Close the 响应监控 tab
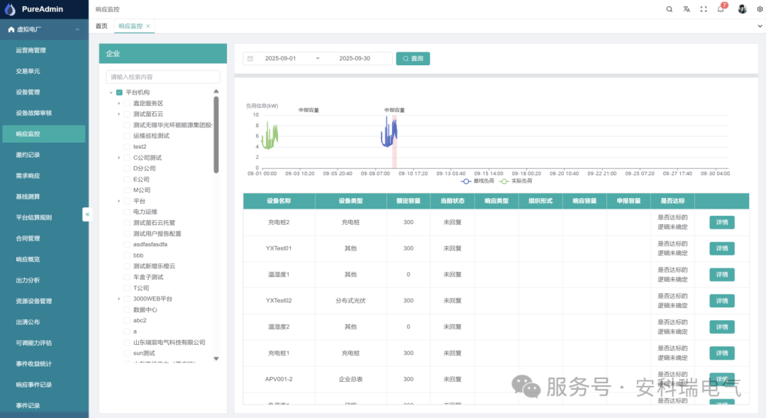Image resolution: width=766 pixels, height=418 pixels. (148, 26)
